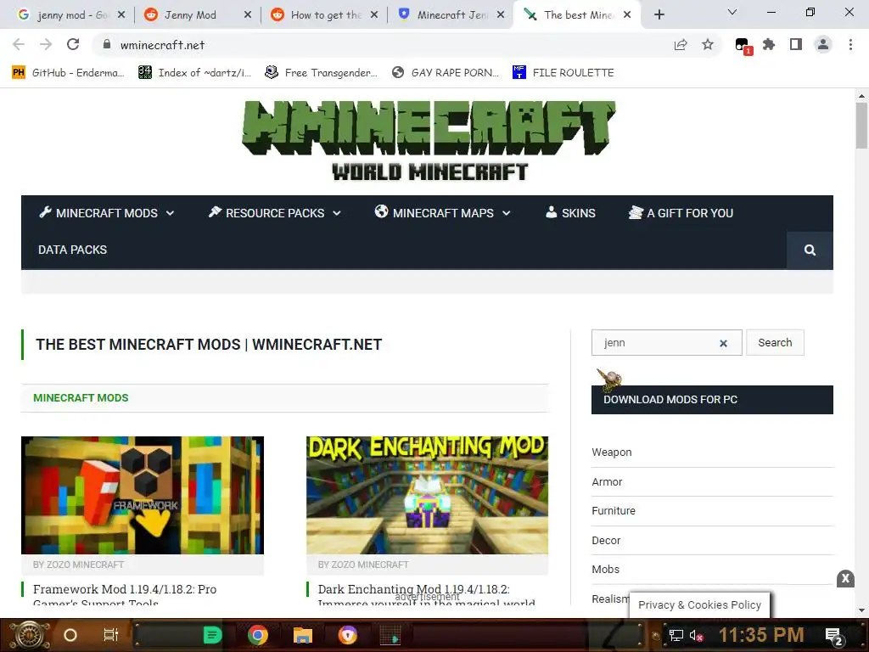This screenshot has width=869, height=652.
Task: Close the floating ad with the X
Action: [x=845, y=578]
